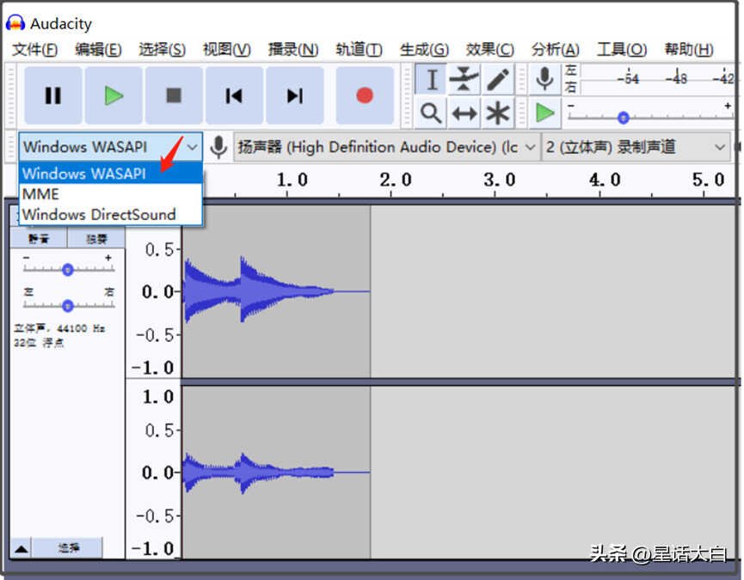Click the recording meter microphone icon

544,79
